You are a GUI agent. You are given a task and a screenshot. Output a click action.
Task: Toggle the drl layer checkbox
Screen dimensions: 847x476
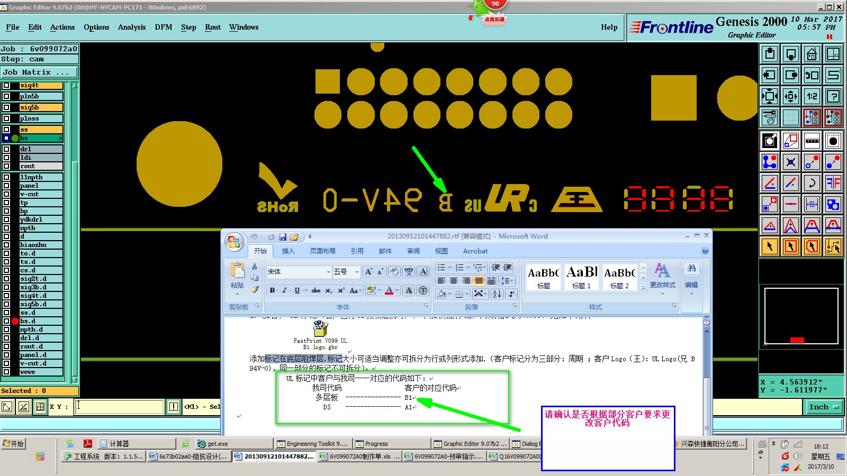coord(6,149)
